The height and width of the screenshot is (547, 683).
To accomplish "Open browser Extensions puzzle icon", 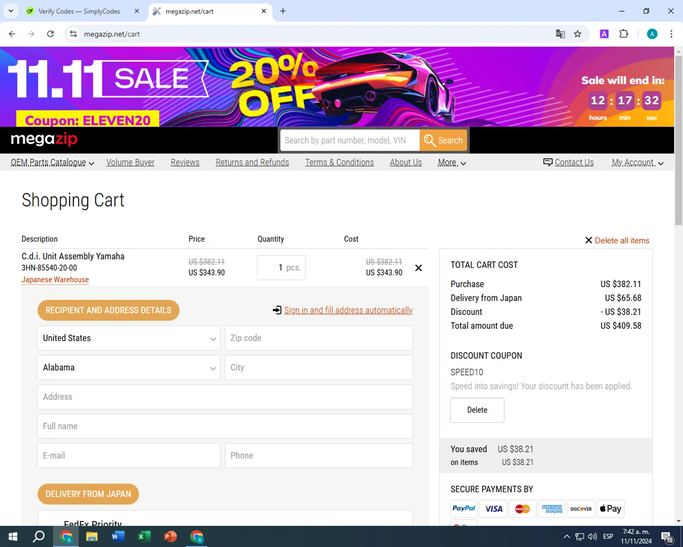I will [x=624, y=34].
